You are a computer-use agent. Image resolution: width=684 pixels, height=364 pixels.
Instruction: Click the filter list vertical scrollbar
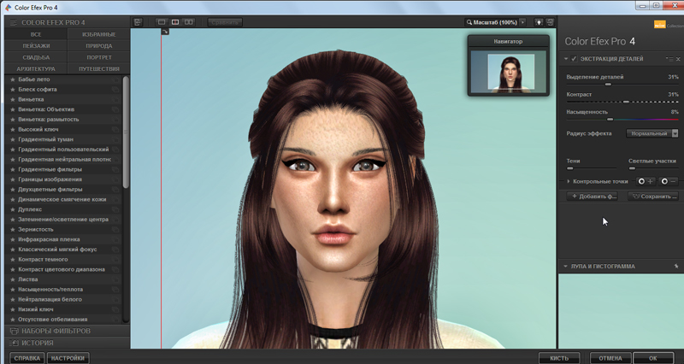pyautogui.click(x=126, y=132)
